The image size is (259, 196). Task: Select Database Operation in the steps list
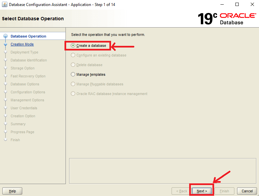pyautogui.click(x=28, y=36)
